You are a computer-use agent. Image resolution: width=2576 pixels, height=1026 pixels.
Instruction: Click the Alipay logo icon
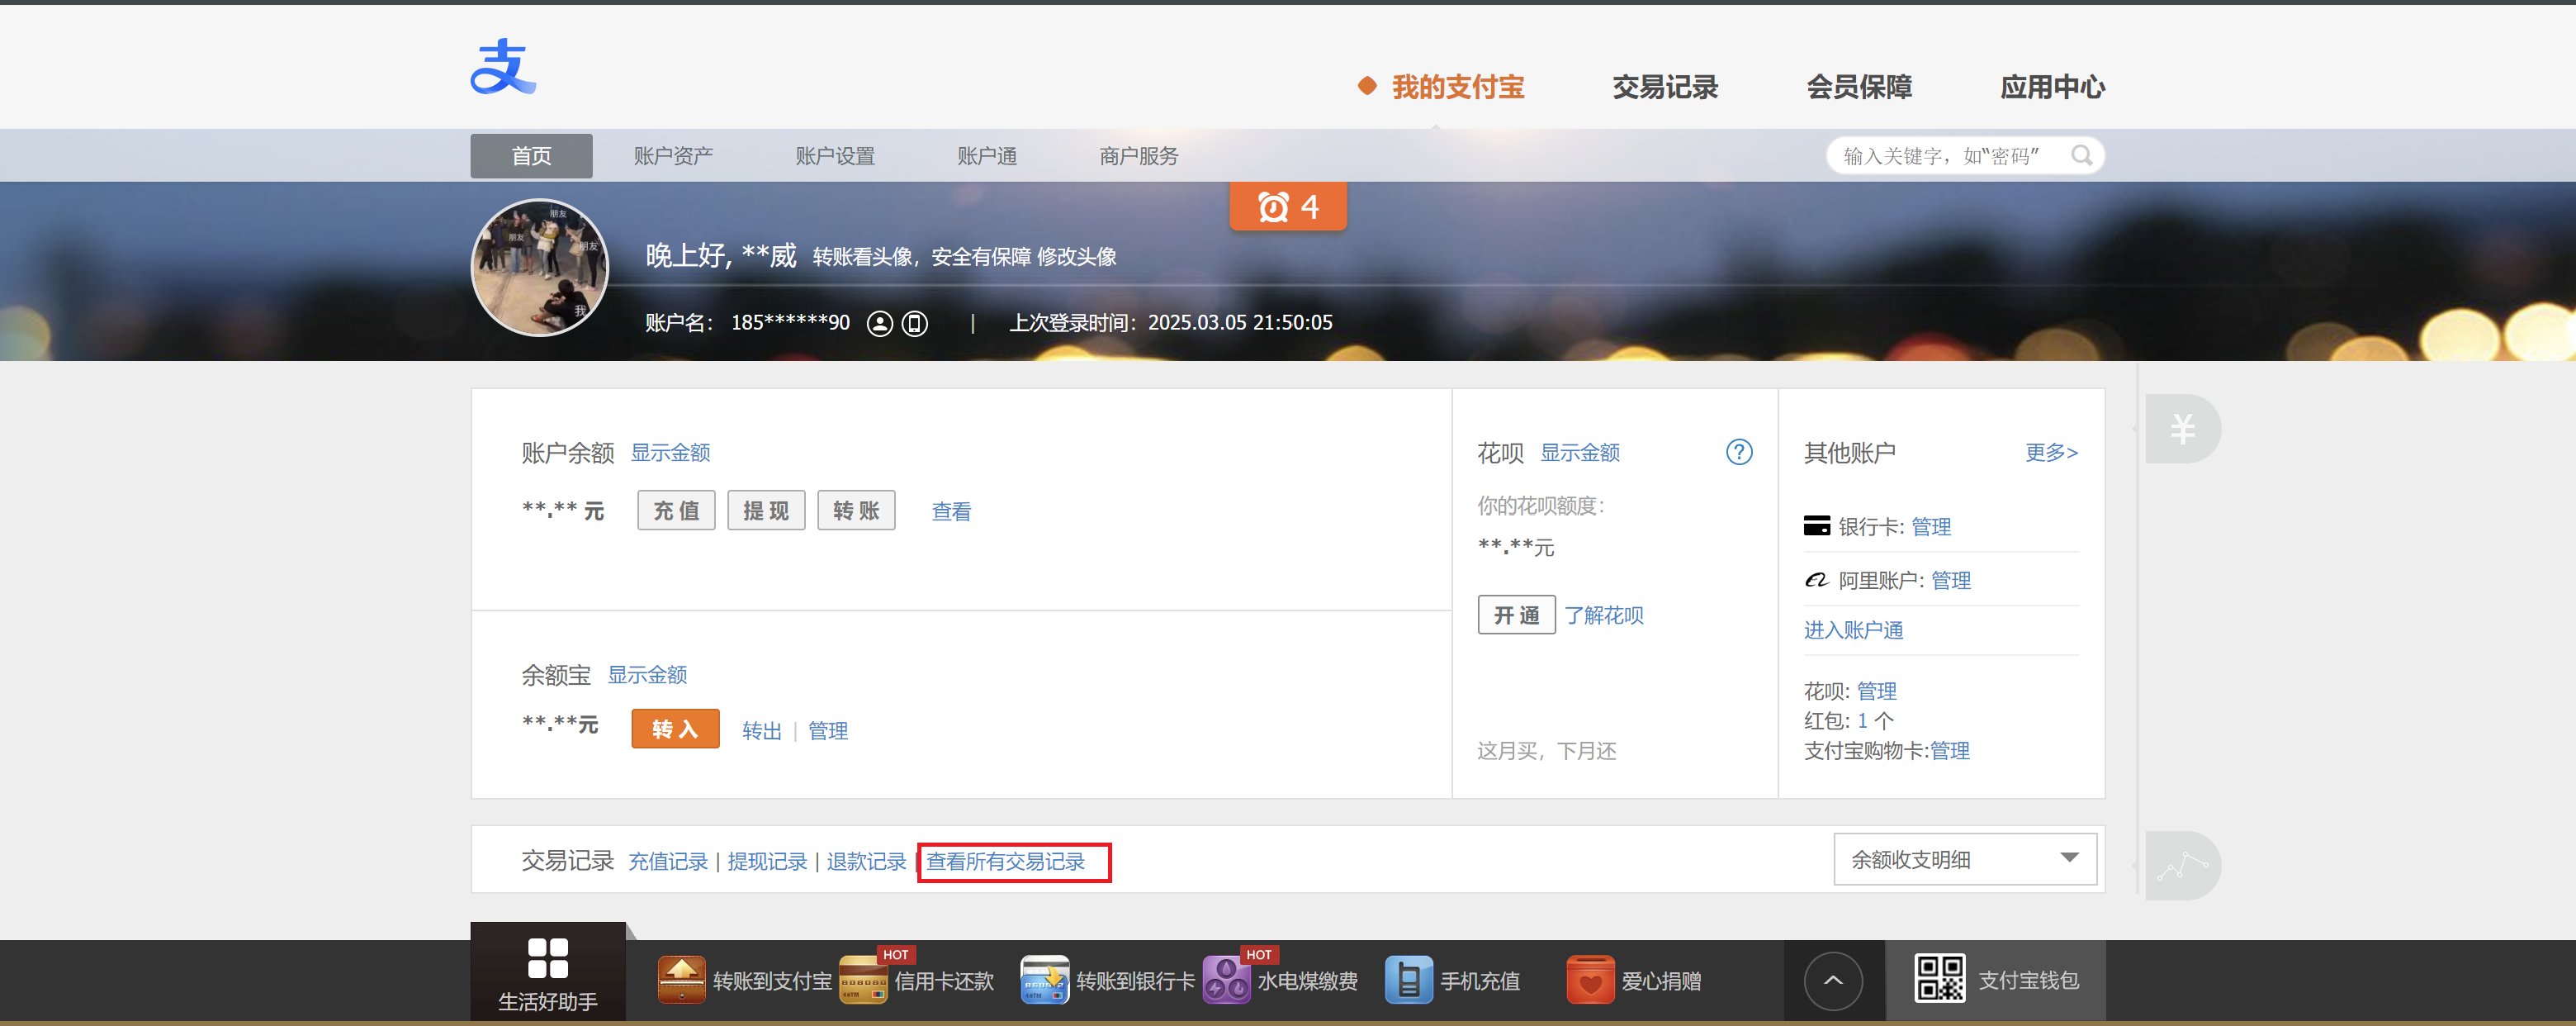503,67
